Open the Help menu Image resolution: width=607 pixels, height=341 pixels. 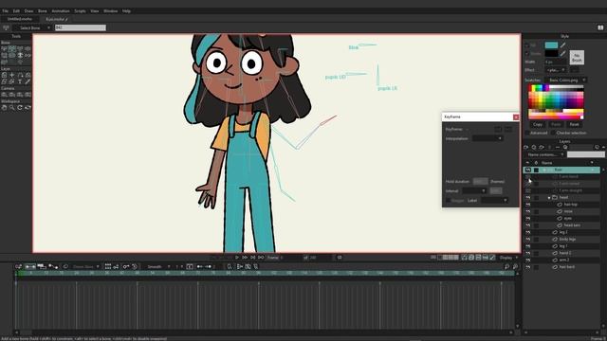[x=126, y=11]
